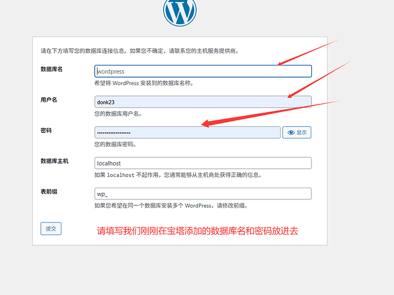Viewport: 394px width, 295px height.
Task: Click the username field containing donk23
Action: pyautogui.click(x=203, y=101)
